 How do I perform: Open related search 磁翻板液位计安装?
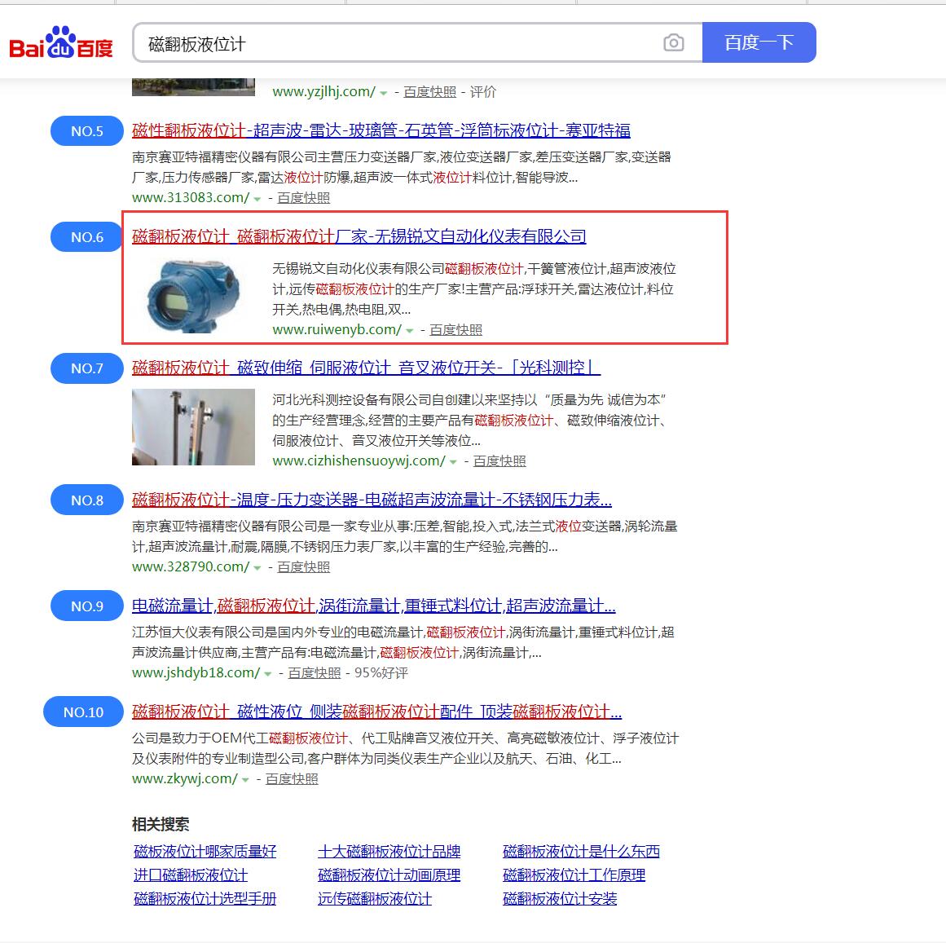[560, 899]
